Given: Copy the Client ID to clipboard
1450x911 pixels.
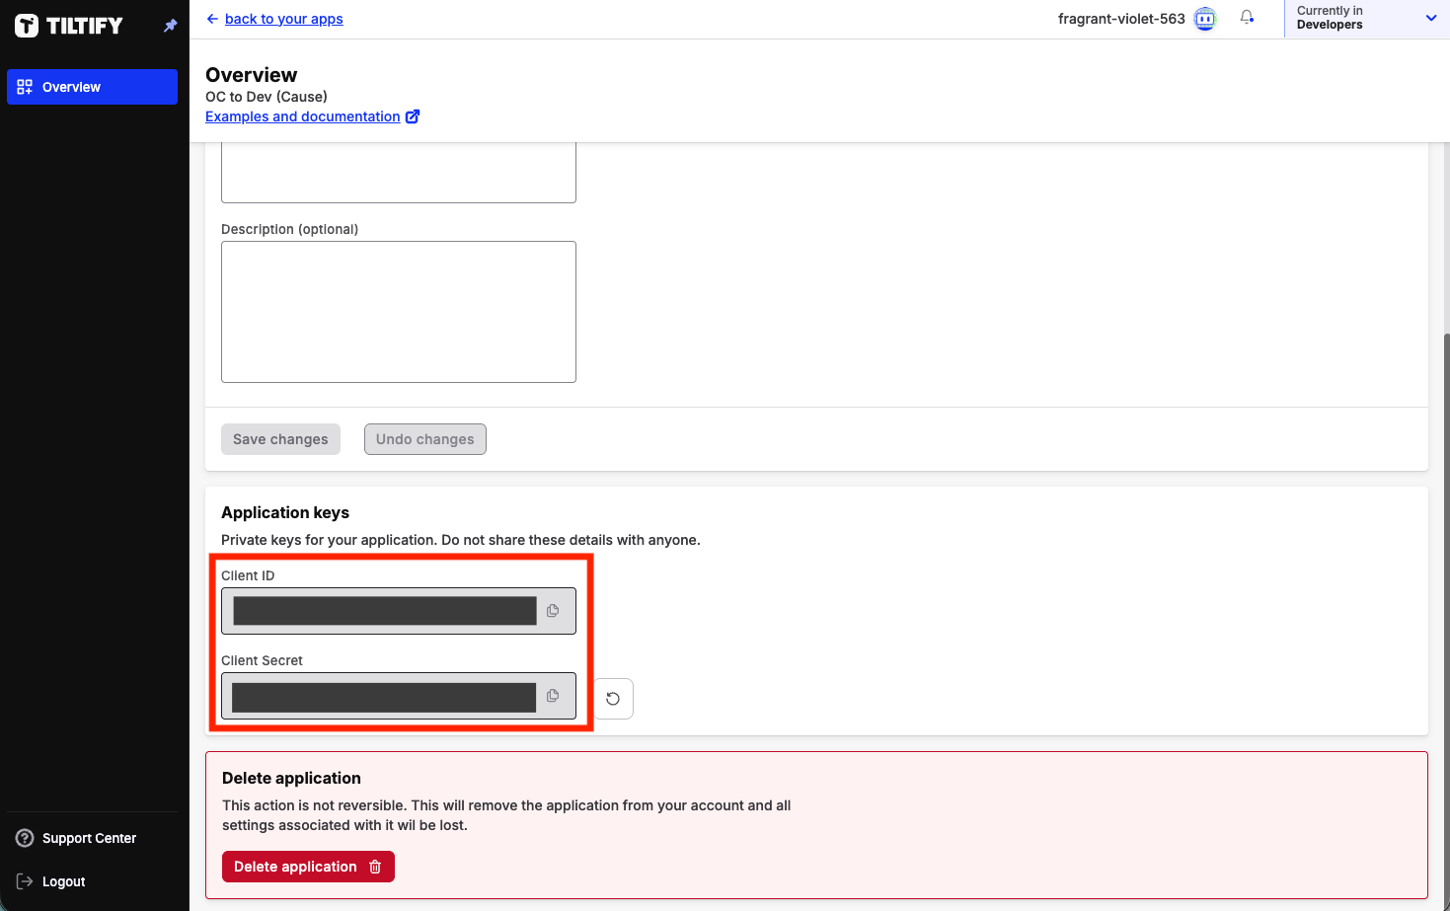Looking at the screenshot, I should pos(553,611).
